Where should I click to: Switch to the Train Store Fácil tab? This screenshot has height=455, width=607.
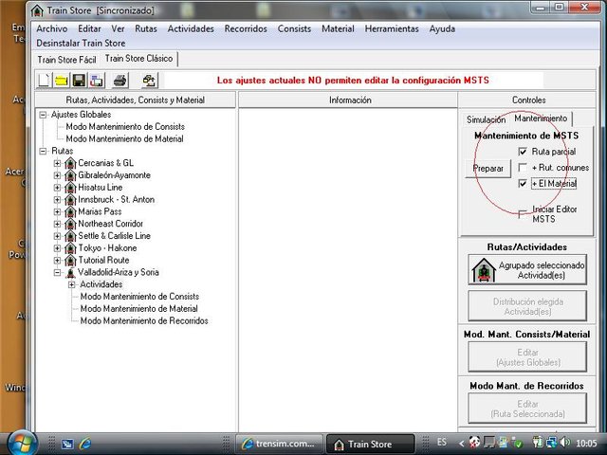(66, 59)
